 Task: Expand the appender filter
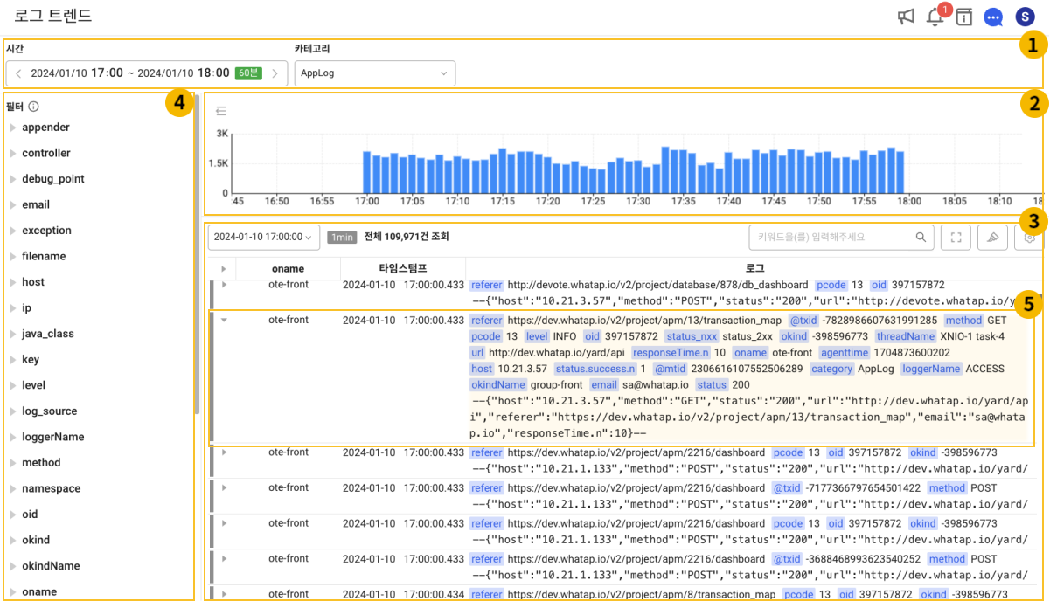[13, 128]
